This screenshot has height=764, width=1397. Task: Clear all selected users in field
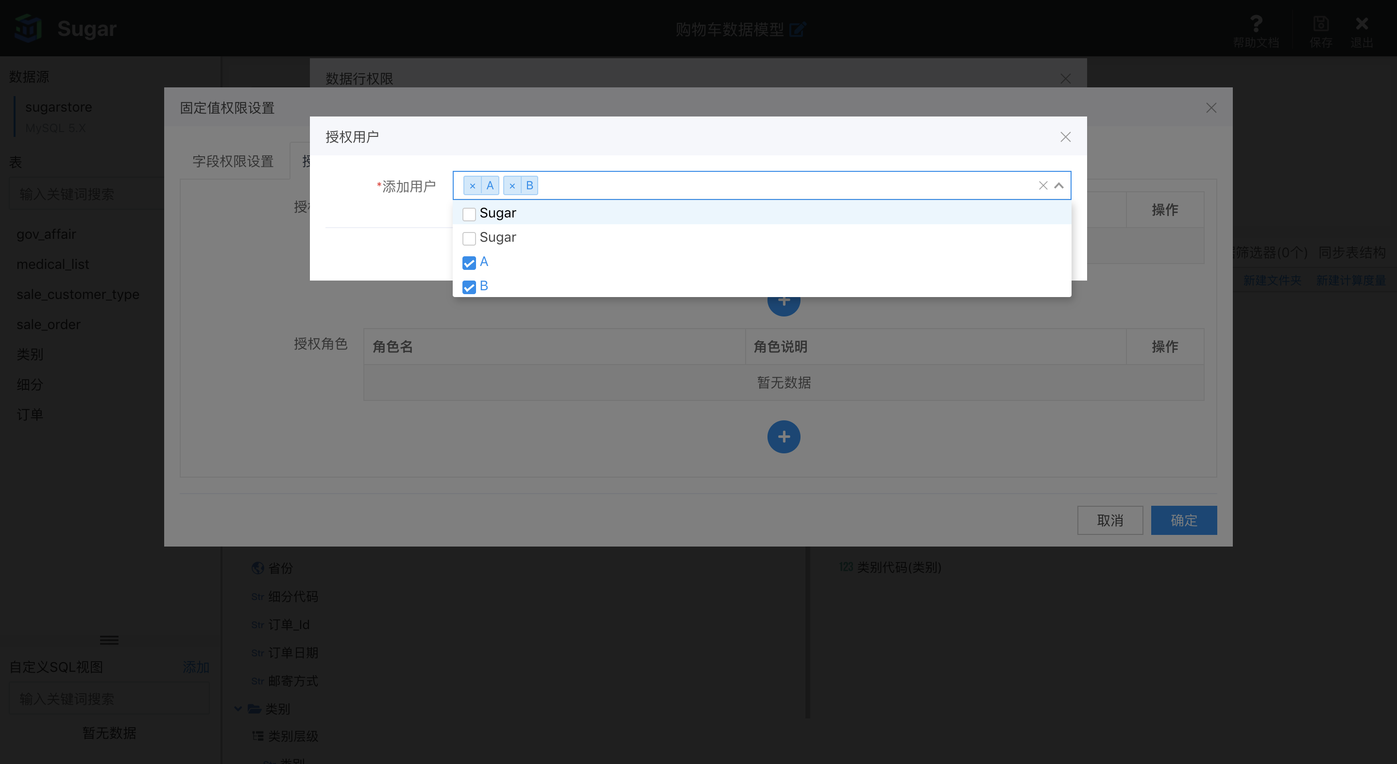coord(1043,186)
